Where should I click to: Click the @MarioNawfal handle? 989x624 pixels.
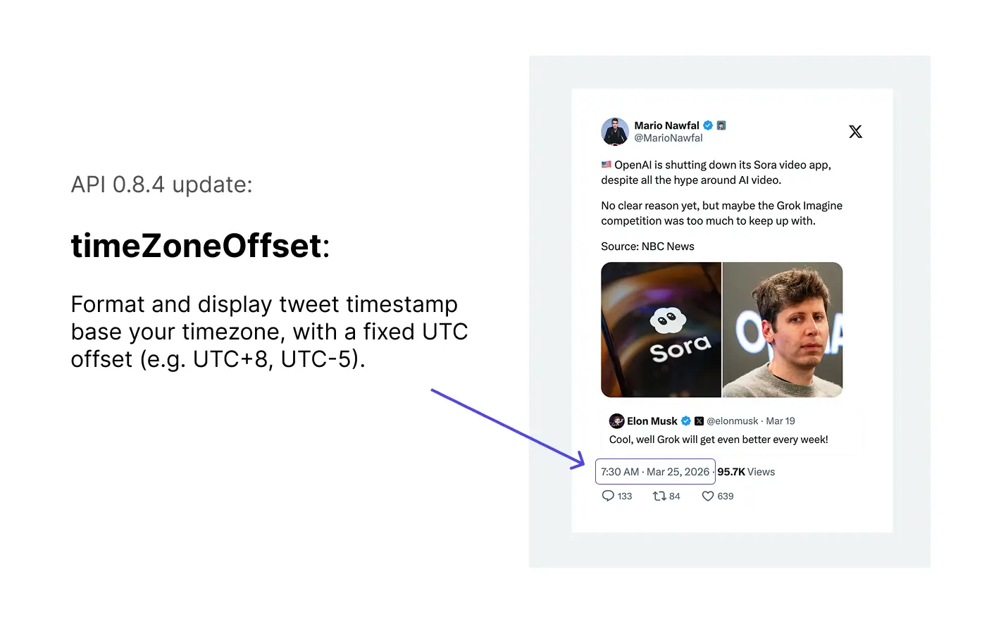[x=668, y=139]
